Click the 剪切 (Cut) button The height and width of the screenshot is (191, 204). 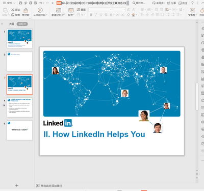pyautogui.click(x=16, y=10)
